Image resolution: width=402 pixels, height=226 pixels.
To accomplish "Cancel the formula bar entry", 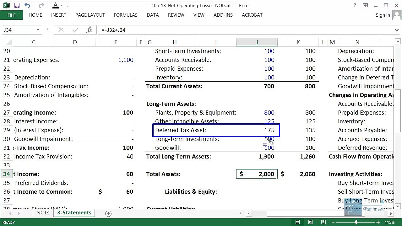I will pos(61,30).
